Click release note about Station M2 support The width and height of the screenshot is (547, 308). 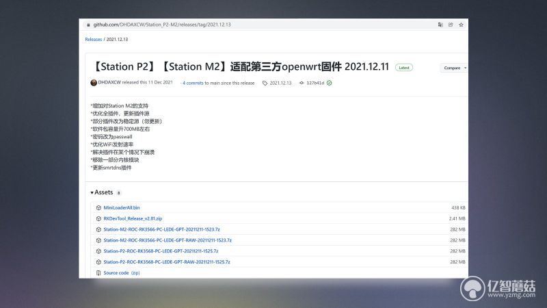119,106
